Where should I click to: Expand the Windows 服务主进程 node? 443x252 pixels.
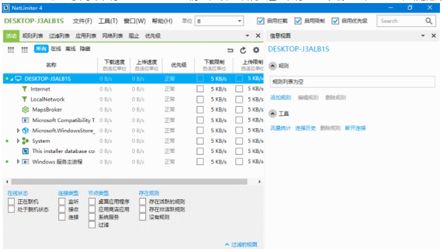tap(18, 162)
